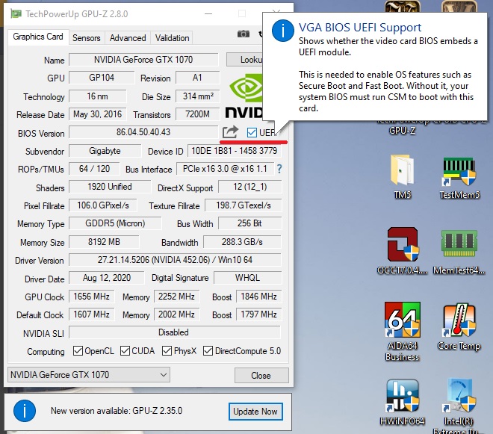Click the Die Size 314 mm² value
Viewport: 493px width, 434px height.
pos(198,96)
